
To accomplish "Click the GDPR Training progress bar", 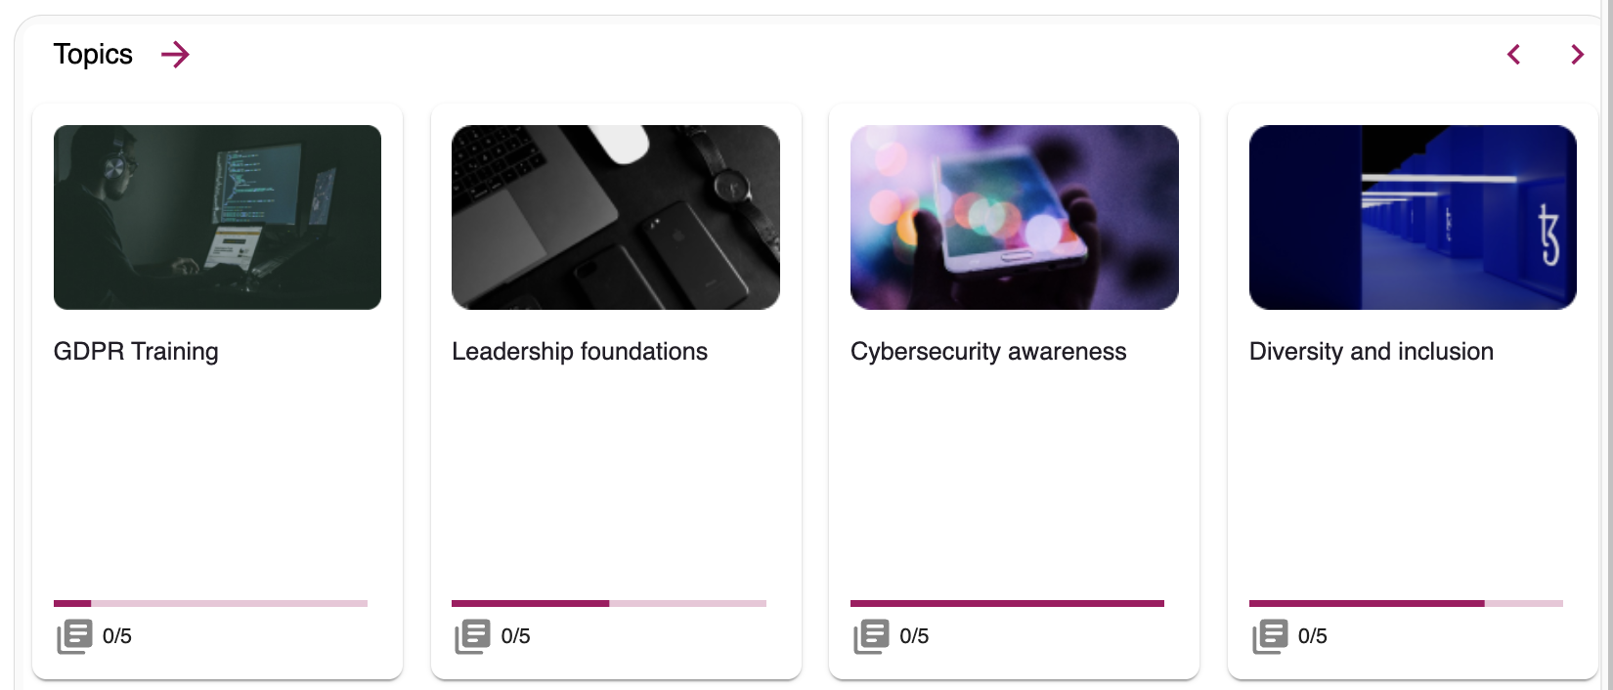I will tap(210, 604).
